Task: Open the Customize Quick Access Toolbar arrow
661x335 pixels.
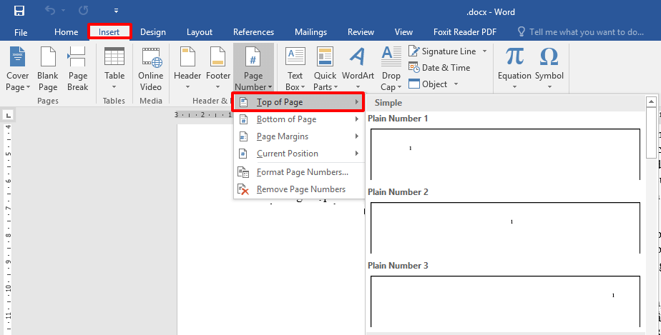Action: (117, 11)
